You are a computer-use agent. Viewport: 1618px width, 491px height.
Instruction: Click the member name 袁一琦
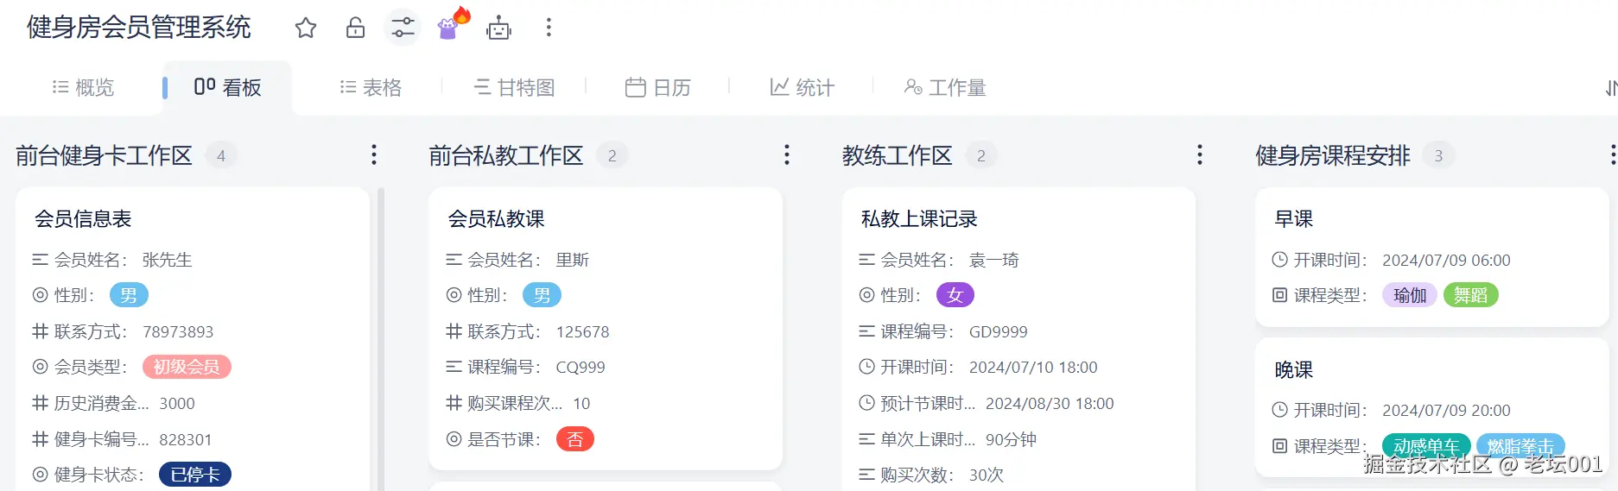click(x=994, y=260)
